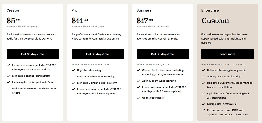This screenshot has width=262, height=123.
Task: Click Optimized workflows with plugins & API integrations
Action: (228, 95)
